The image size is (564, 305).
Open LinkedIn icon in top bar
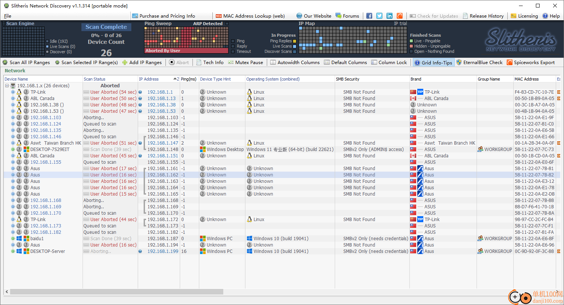390,16
